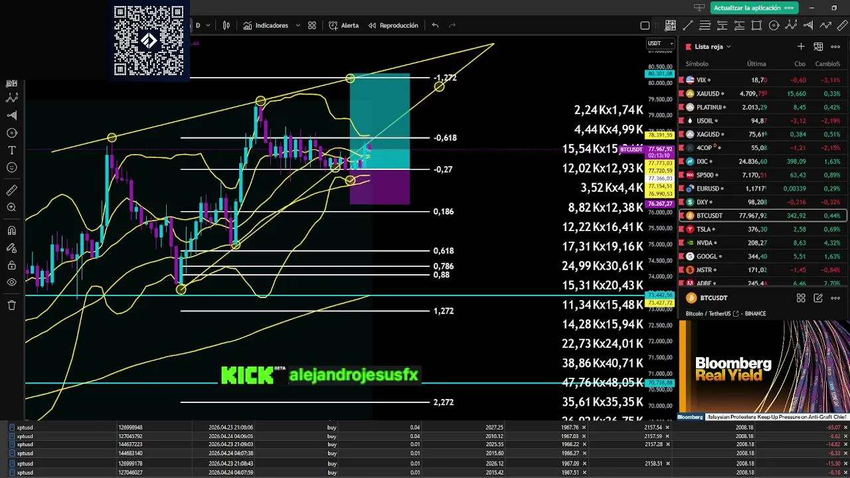Open the indicator templates grid icon
This screenshot has height=478, width=850.
click(312, 25)
